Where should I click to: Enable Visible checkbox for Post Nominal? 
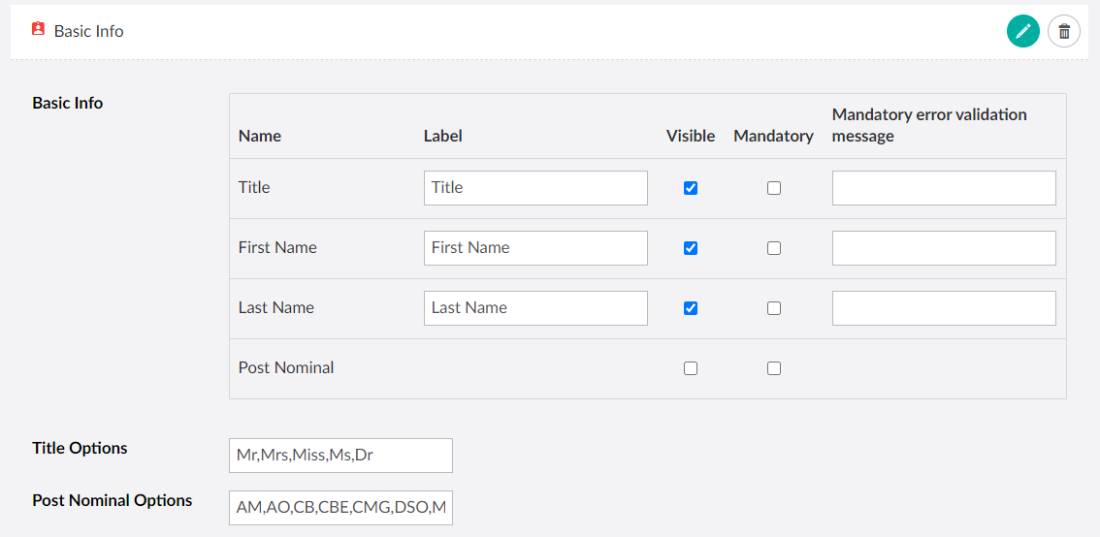[691, 368]
